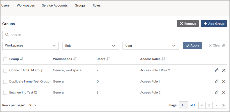Viewport: 230px width, 112px height.
Task: Click the Access Roles column header text
Action: pos(150,59)
